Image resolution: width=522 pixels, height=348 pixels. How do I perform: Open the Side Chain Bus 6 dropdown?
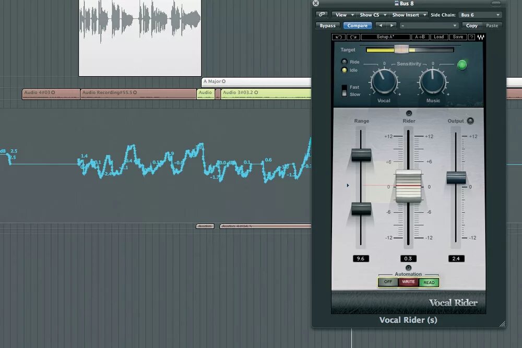pyautogui.click(x=480, y=15)
